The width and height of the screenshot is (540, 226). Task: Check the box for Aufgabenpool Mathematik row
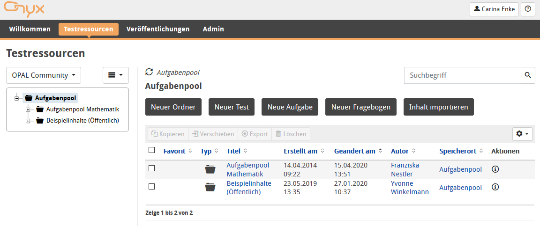[x=151, y=168]
